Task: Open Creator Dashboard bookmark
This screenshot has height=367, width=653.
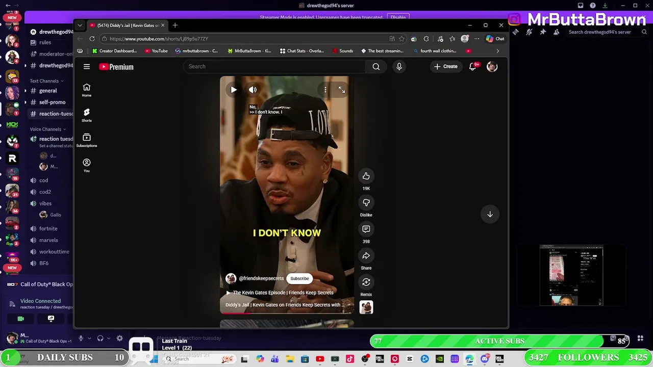Action: point(114,51)
